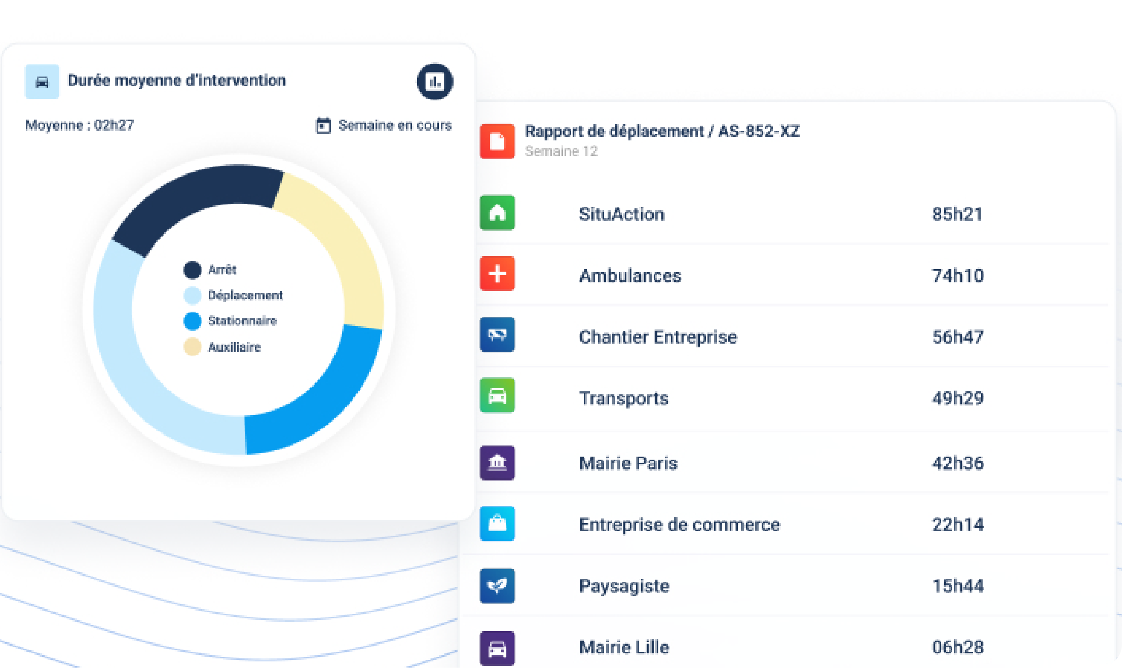Image resolution: width=1122 pixels, height=668 pixels.
Task: Click the Entreprise de commerce shopping bag icon
Action: tap(497, 523)
